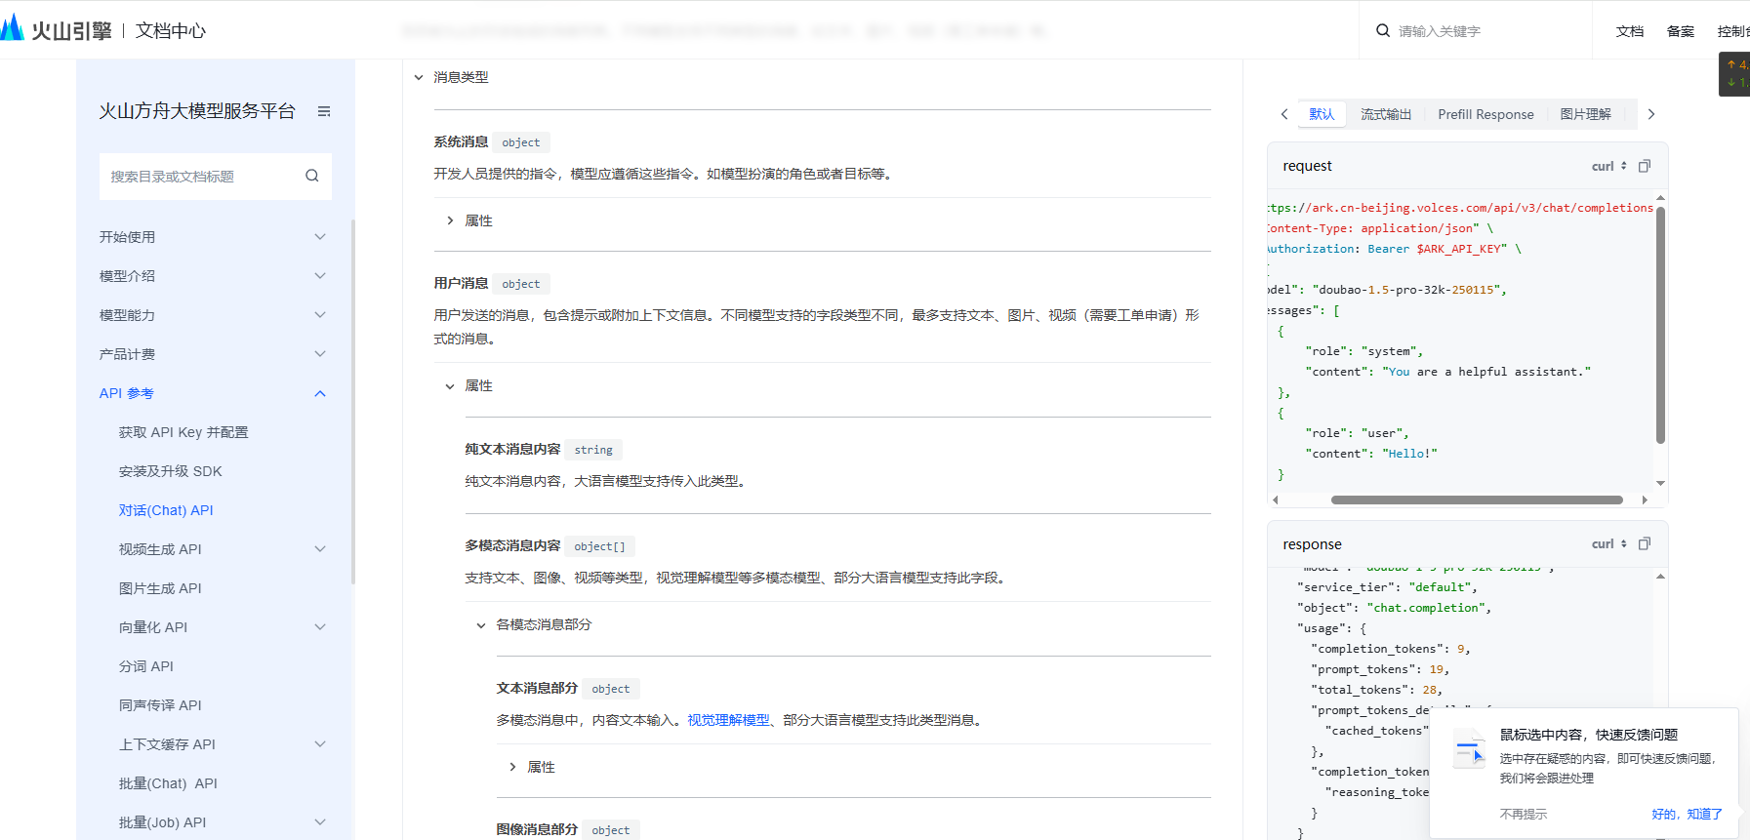Image resolution: width=1750 pixels, height=840 pixels.
Task: Expand the 向量化 API submenu
Action: (x=320, y=627)
